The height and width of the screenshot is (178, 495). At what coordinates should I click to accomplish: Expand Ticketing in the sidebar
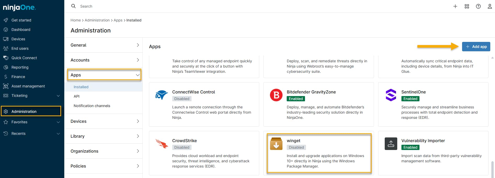tap(58, 96)
